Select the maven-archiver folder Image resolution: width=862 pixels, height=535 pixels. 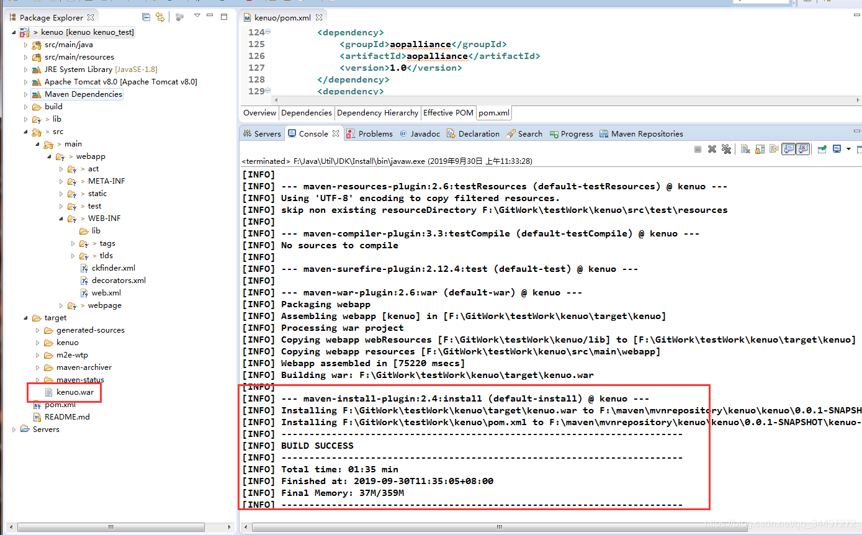tap(78, 367)
